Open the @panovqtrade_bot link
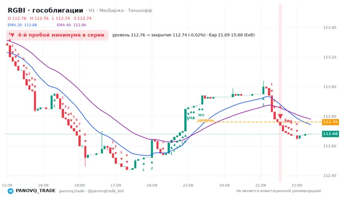The height and width of the screenshot is (197, 351). point(106,191)
